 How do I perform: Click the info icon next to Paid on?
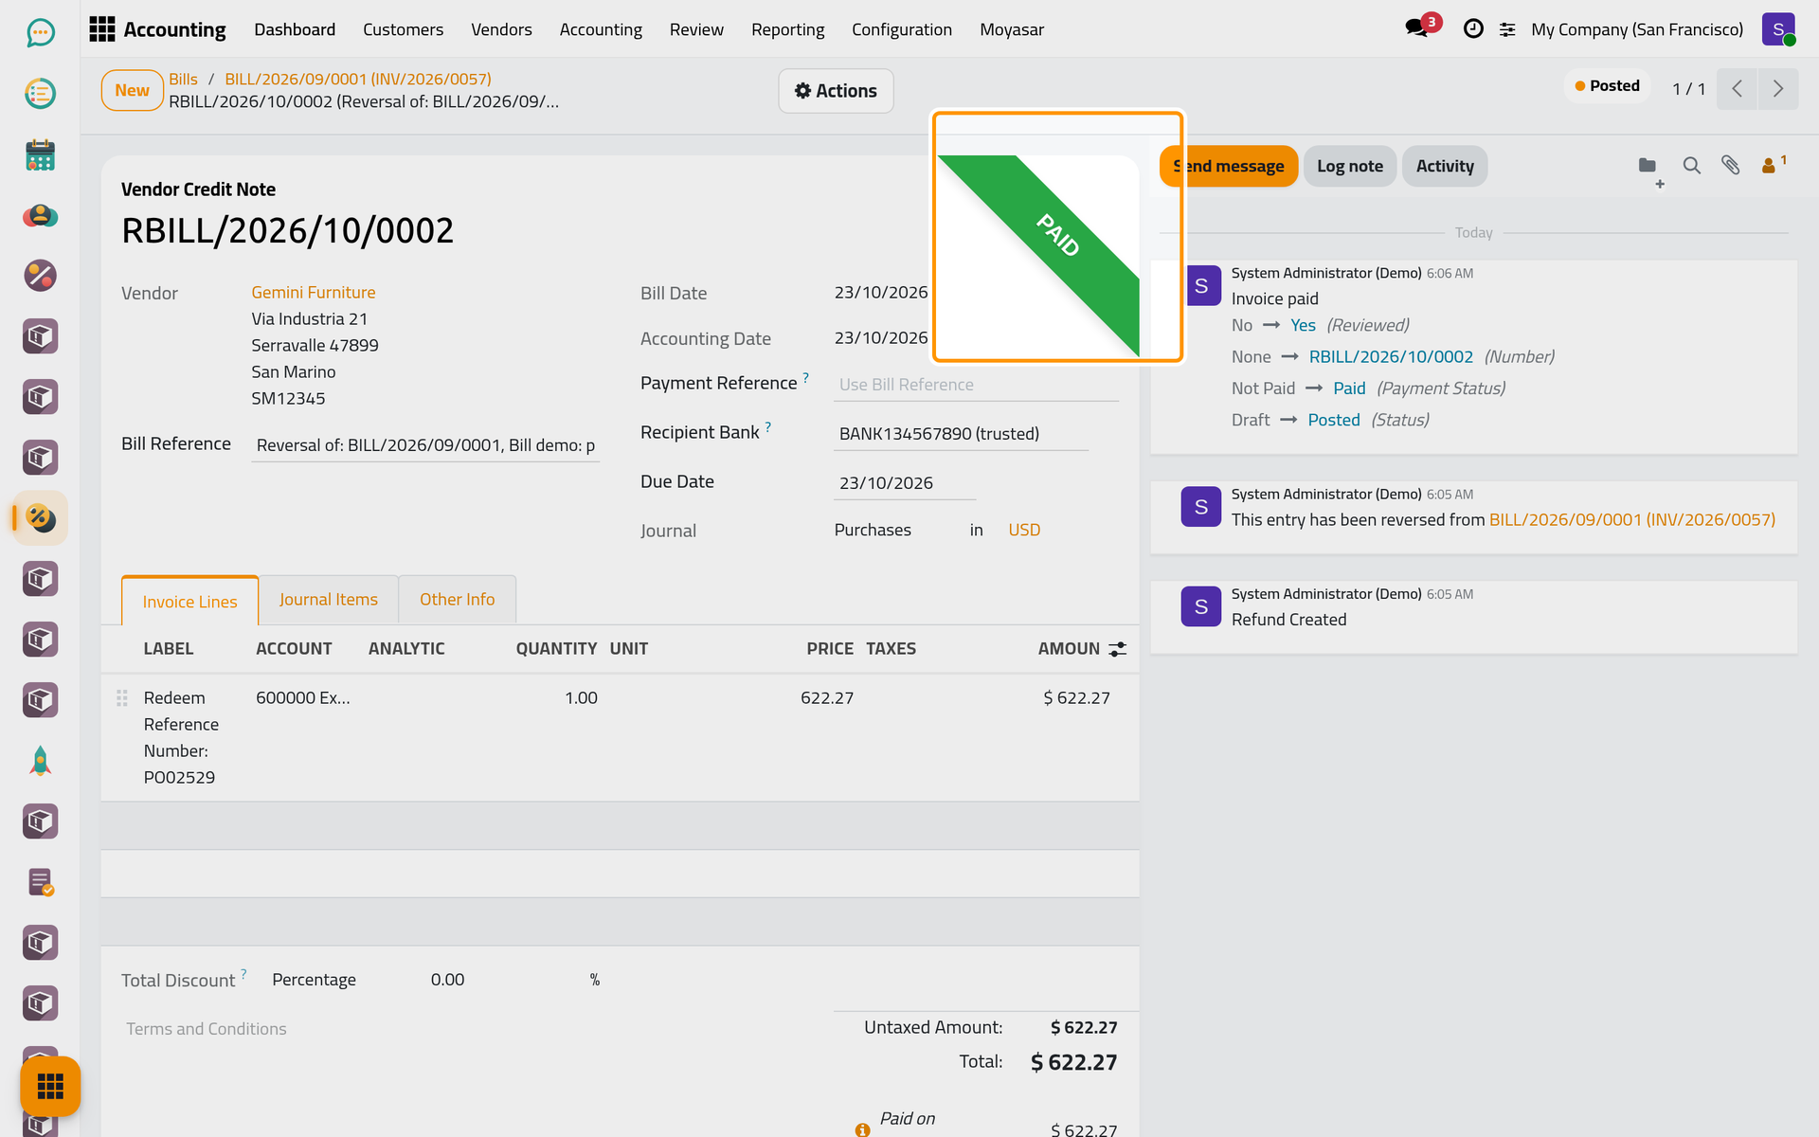pyautogui.click(x=862, y=1129)
